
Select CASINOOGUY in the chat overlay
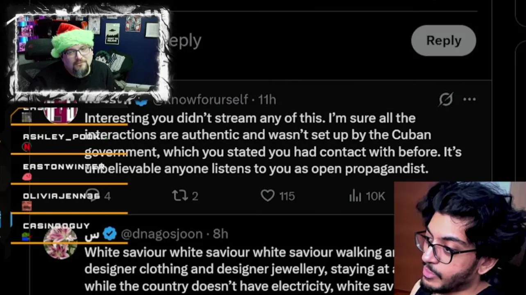tap(56, 226)
